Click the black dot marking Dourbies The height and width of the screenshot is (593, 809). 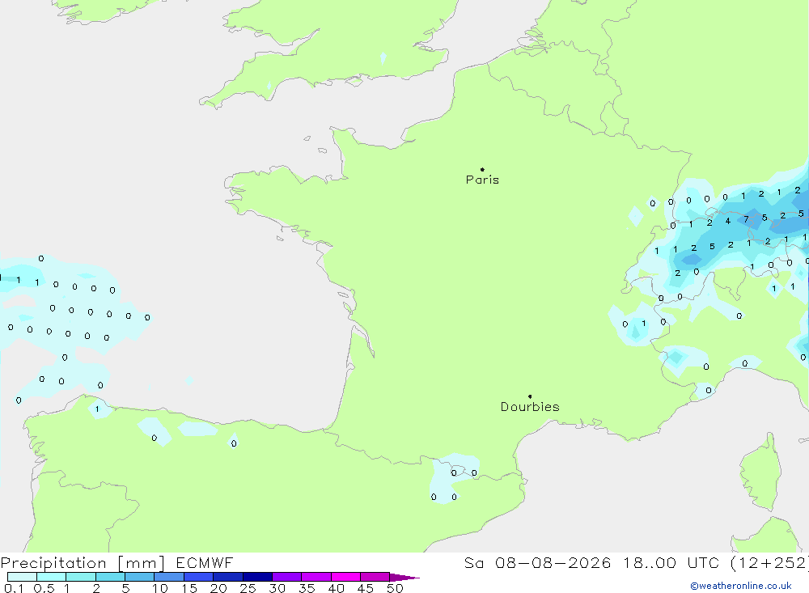click(530, 396)
